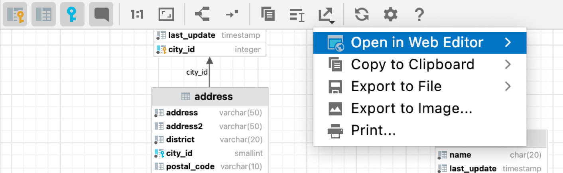Select the address2 column row

tap(210, 126)
